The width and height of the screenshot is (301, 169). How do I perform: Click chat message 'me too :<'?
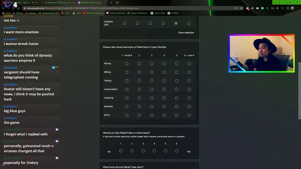[x=11, y=20]
